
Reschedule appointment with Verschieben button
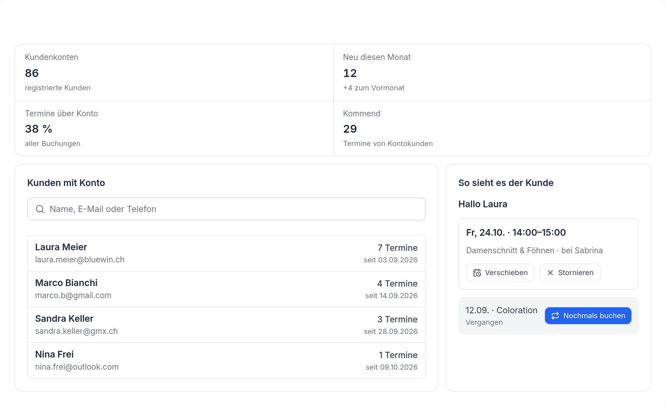point(500,273)
